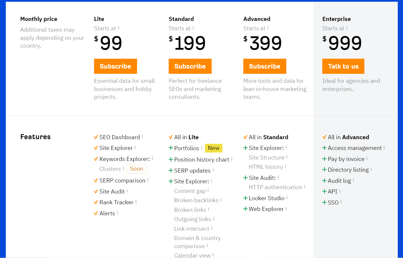The width and height of the screenshot is (403, 258).
Task: Click the yellow 'New' badge by Portfolios
Action: coord(214,148)
